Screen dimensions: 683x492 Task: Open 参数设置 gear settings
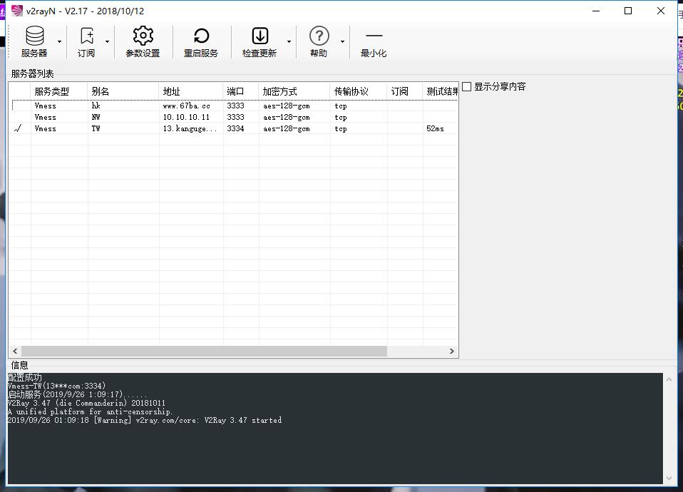(x=143, y=36)
